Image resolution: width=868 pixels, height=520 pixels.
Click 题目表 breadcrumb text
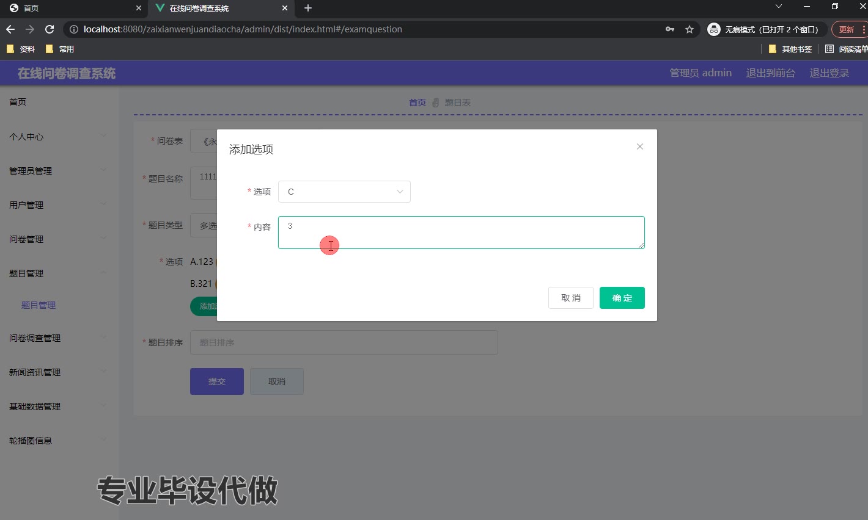click(458, 103)
